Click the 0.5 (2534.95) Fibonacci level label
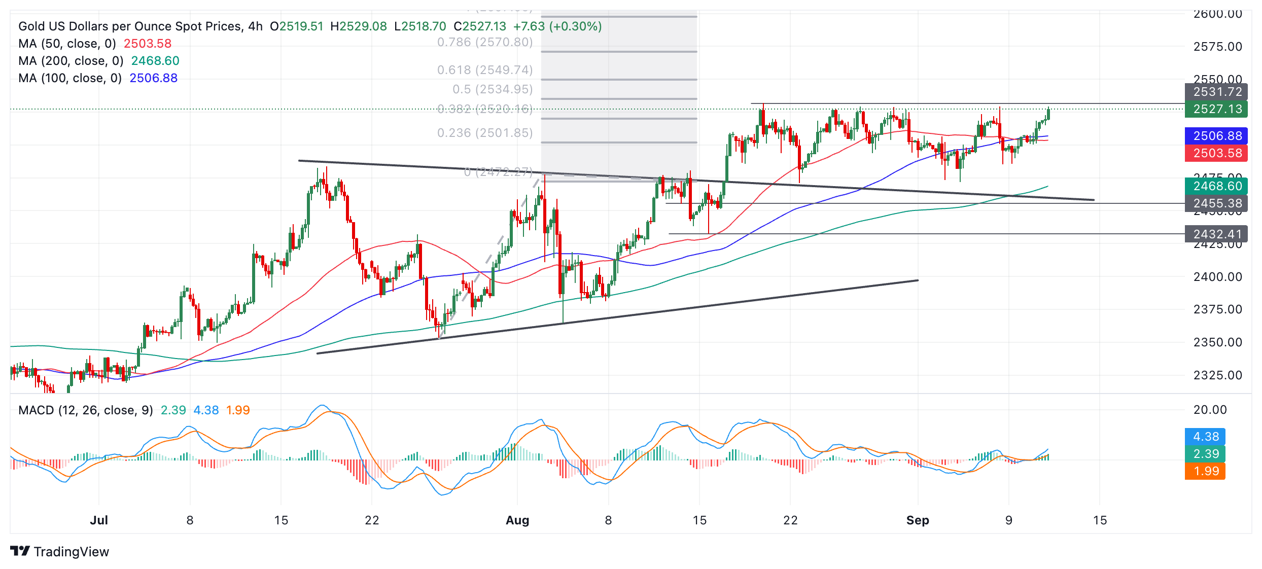Image resolution: width=1262 pixels, height=569 pixels. (x=492, y=89)
